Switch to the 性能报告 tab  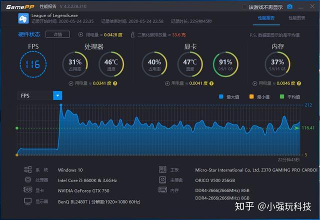[266, 18]
